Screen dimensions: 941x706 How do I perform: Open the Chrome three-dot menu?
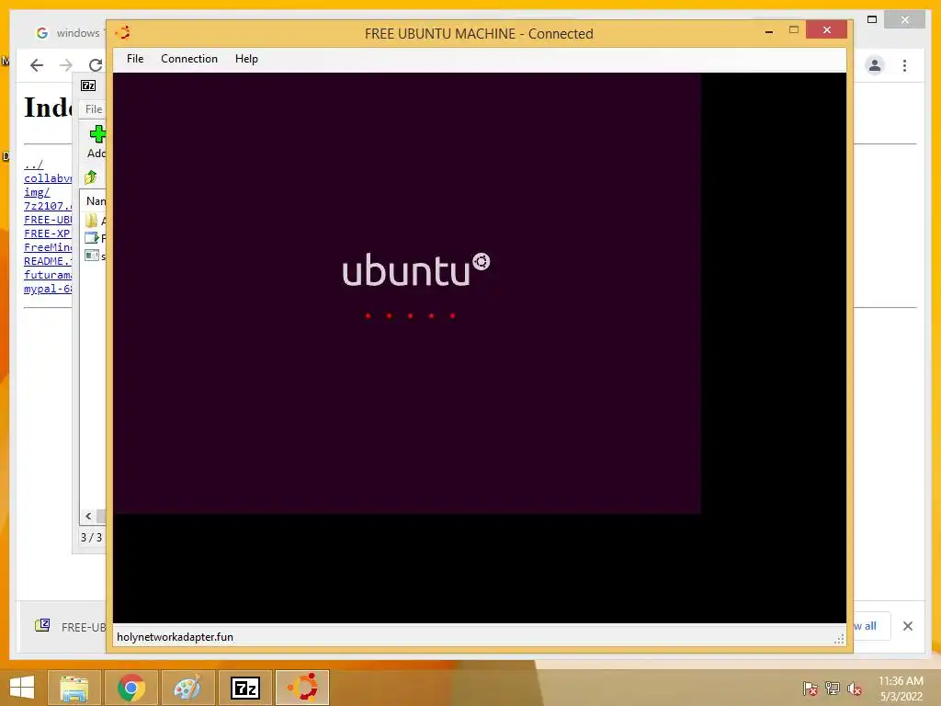904,65
